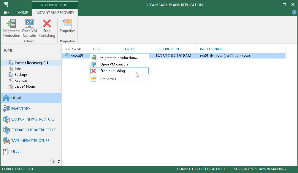This screenshot has height=173, width=298.
Task: Sort by RESTORE POINT column header
Action: coord(168,49)
